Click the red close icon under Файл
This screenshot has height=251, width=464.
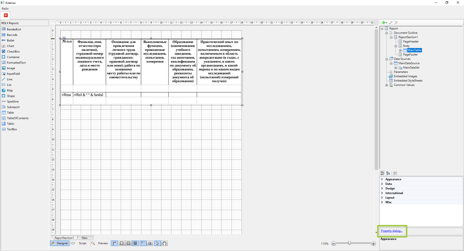(5, 14)
